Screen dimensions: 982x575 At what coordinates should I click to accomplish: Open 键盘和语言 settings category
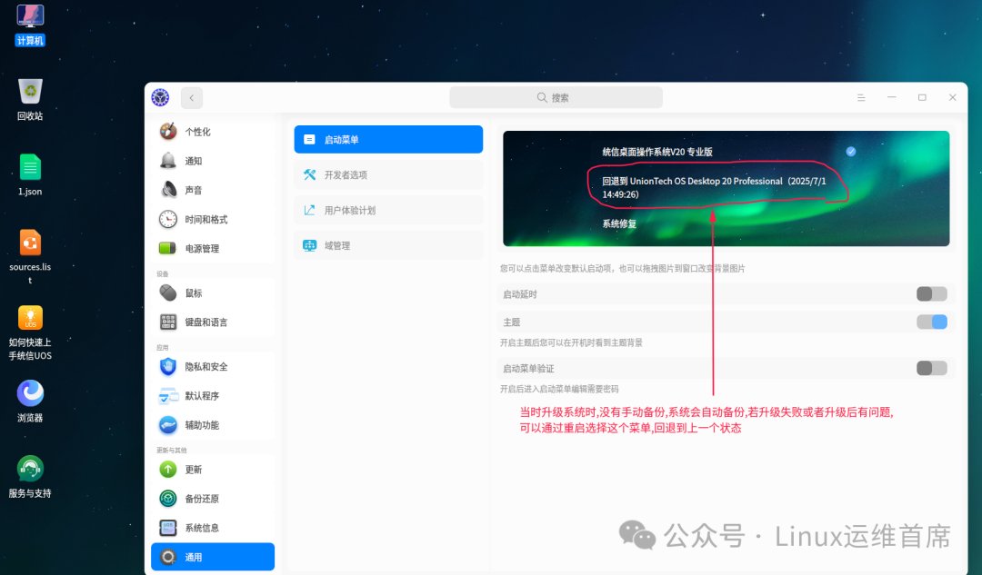tap(213, 322)
